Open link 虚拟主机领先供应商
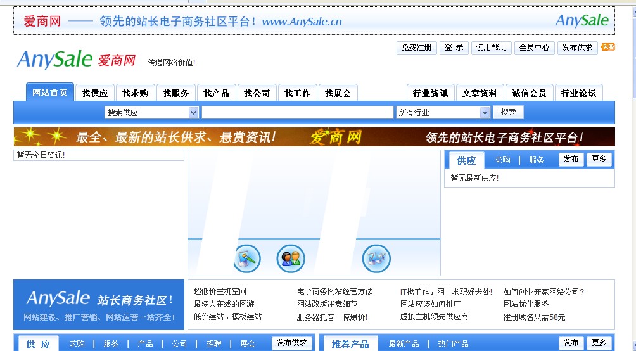The height and width of the screenshot is (351, 636). click(x=434, y=317)
